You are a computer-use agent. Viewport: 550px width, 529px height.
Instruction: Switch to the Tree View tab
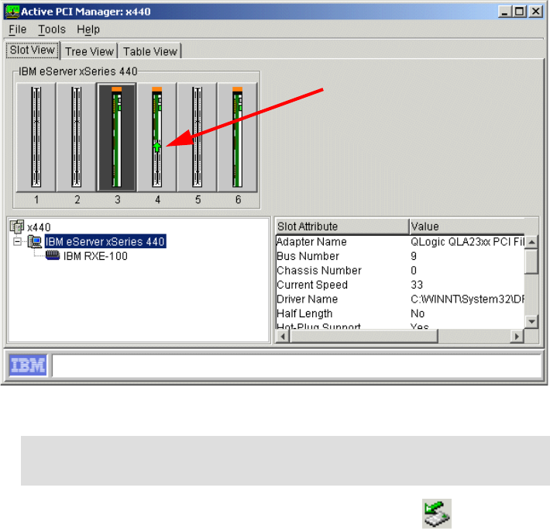point(89,51)
